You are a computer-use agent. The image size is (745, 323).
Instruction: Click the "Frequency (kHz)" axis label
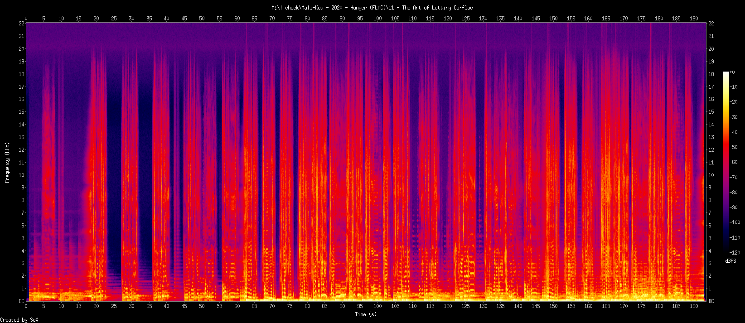7,162
